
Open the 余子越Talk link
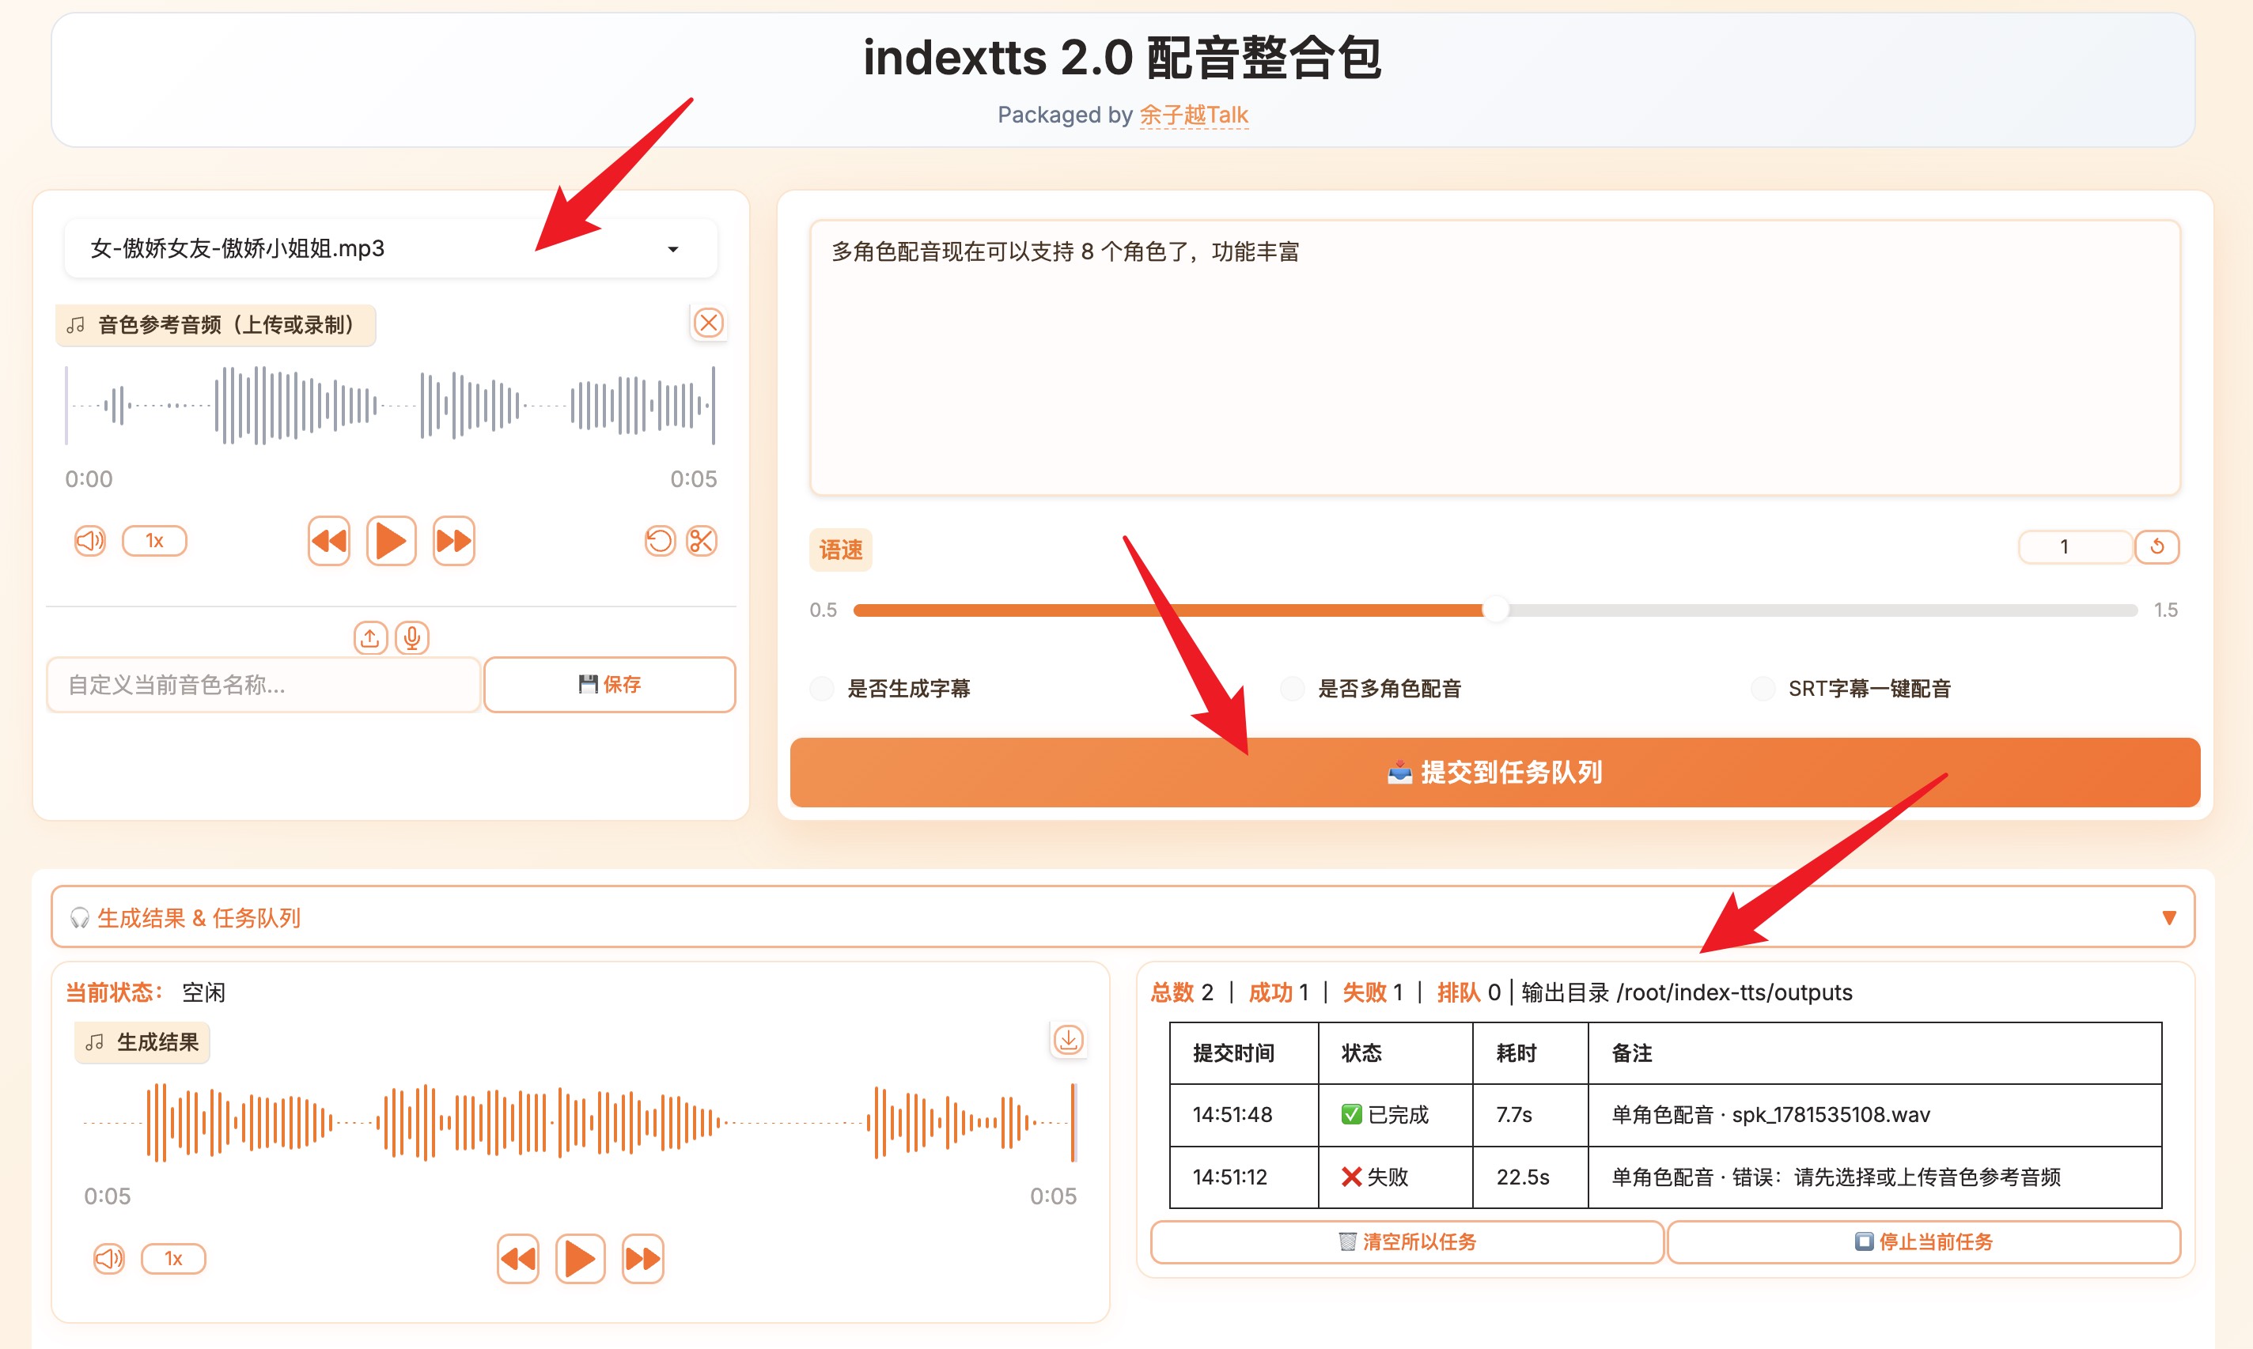pyautogui.click(x=1193, y=115)
